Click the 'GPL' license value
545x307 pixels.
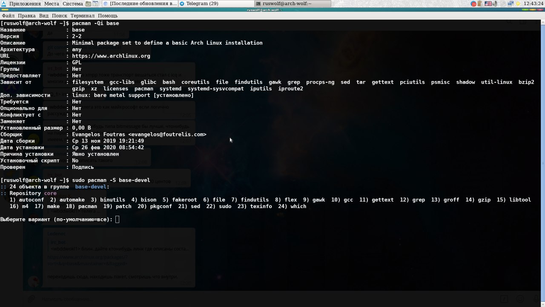pos(77,62)
